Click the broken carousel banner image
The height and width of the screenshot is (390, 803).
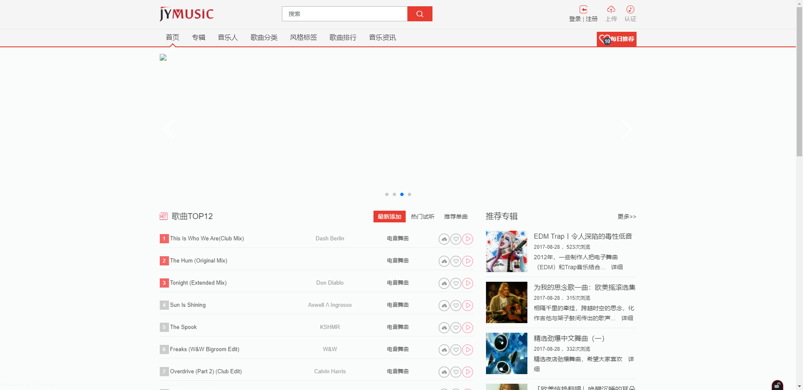coord(163,58)
